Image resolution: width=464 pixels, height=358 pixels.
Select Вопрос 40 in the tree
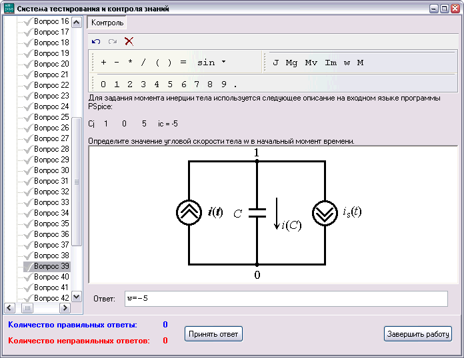pyautogui.click(x=51, y=277)
